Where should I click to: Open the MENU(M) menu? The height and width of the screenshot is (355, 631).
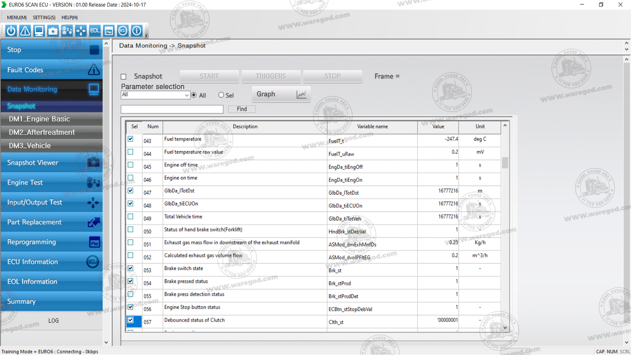point(16,17)
